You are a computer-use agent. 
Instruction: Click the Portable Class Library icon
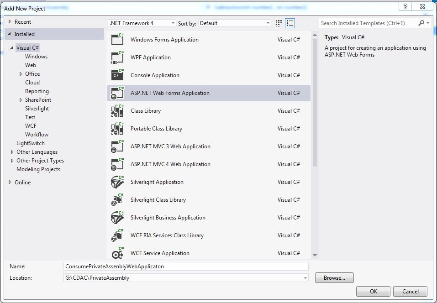click(x=117, y=129)
